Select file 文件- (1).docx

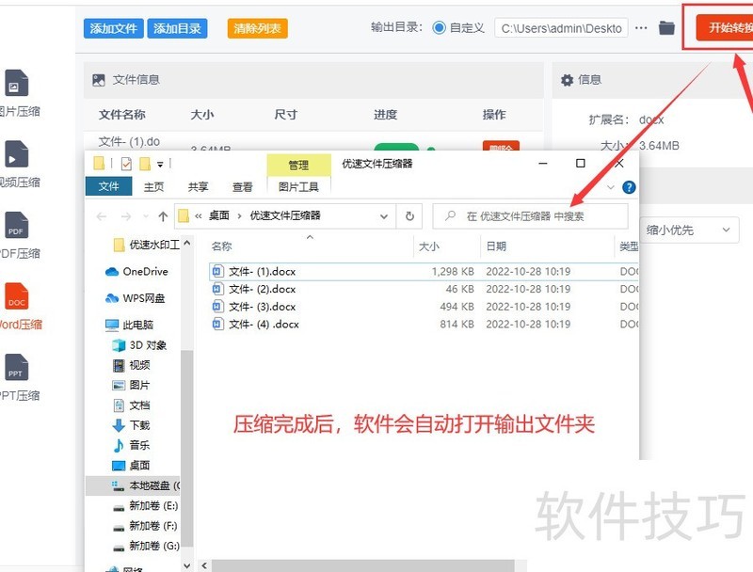(x=425, y=272)
